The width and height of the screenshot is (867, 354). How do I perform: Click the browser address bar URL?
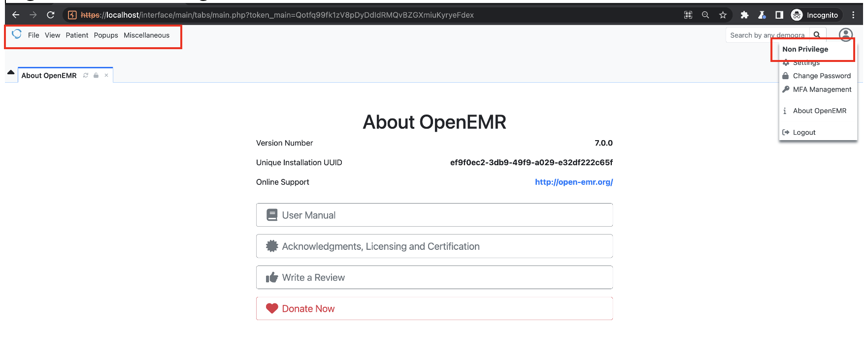tap(277, 15)
